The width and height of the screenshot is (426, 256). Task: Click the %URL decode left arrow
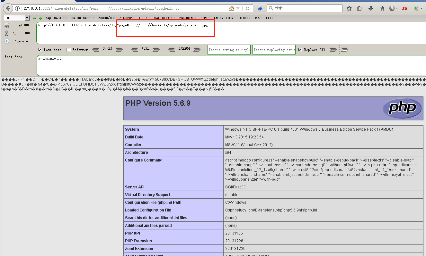[x=135, y=50]
